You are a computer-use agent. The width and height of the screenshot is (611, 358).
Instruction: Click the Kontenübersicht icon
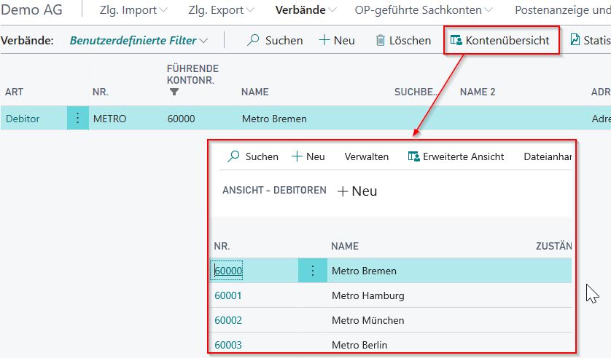[x=456, y=40]
